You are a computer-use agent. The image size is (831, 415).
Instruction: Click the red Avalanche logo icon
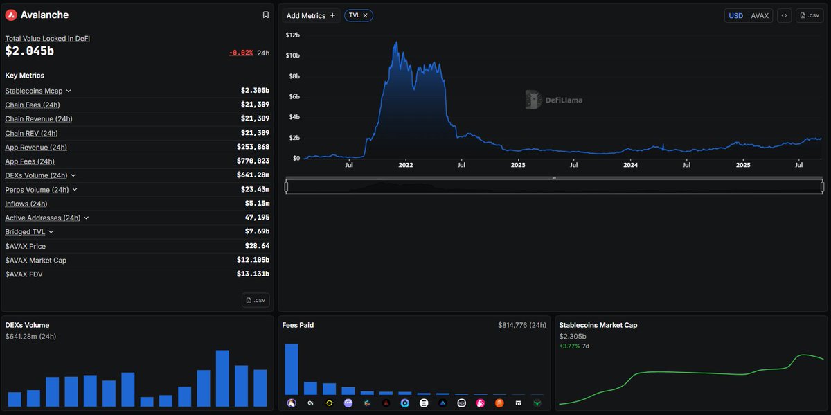pos(11,15)
